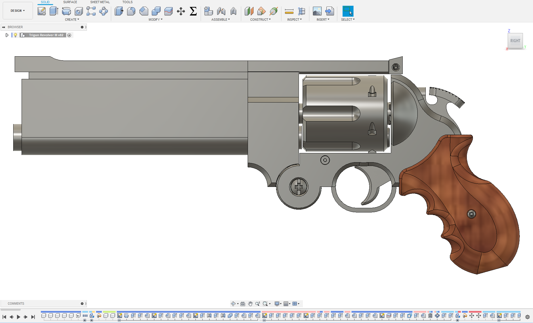
Task: Select the Joint tool in Assemble
Action: coord(221,11)
